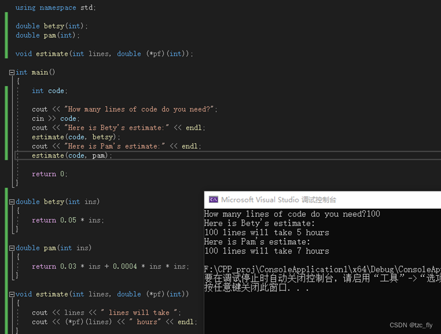The height and width of the screenshot is (334, 441).
Task: Click the 'return 0;' statement
Action: click(50, 174)
